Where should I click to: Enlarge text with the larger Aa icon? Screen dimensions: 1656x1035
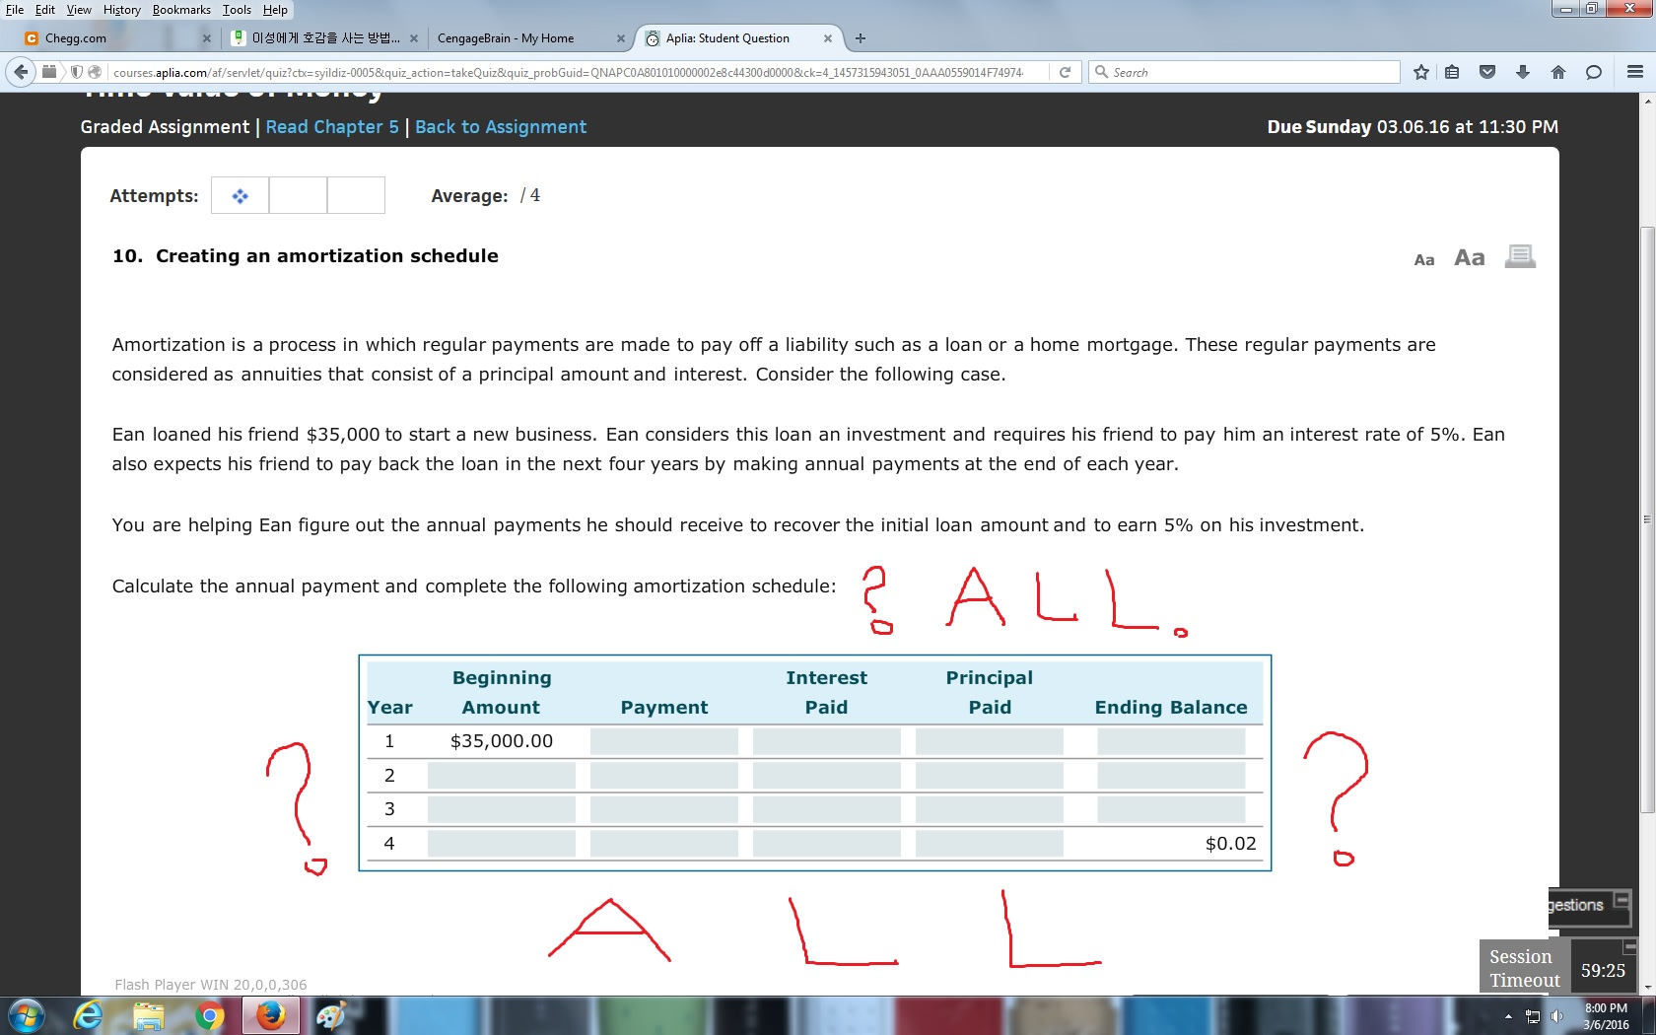click(x=1469, y=256)
